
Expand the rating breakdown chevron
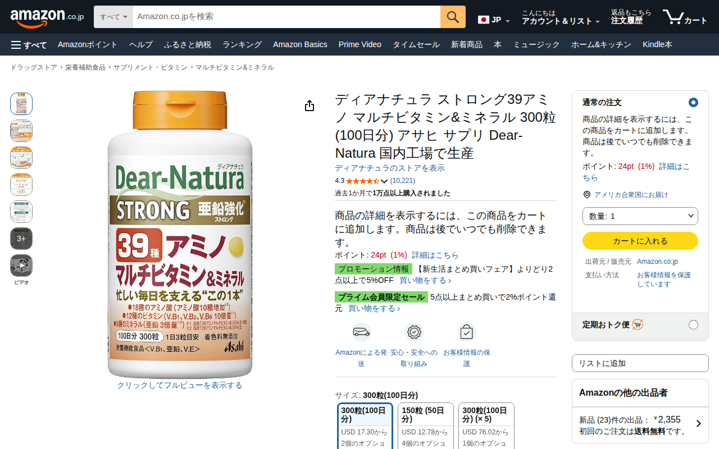pos(384,181)
